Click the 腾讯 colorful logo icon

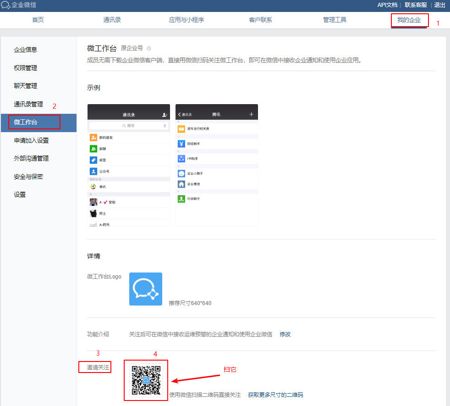[93, 186]
